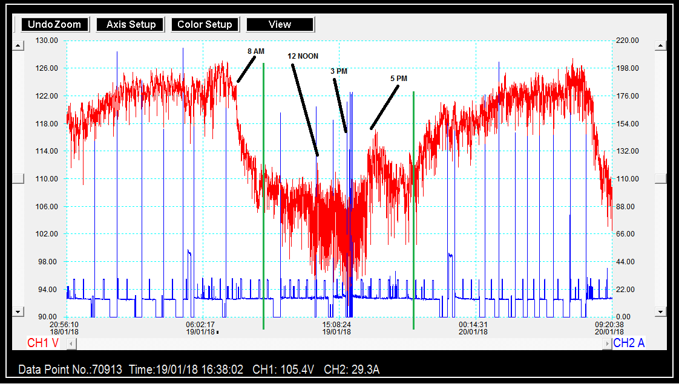
Task: Click the horizontal time scrollbar track
Action: (339, 343)
